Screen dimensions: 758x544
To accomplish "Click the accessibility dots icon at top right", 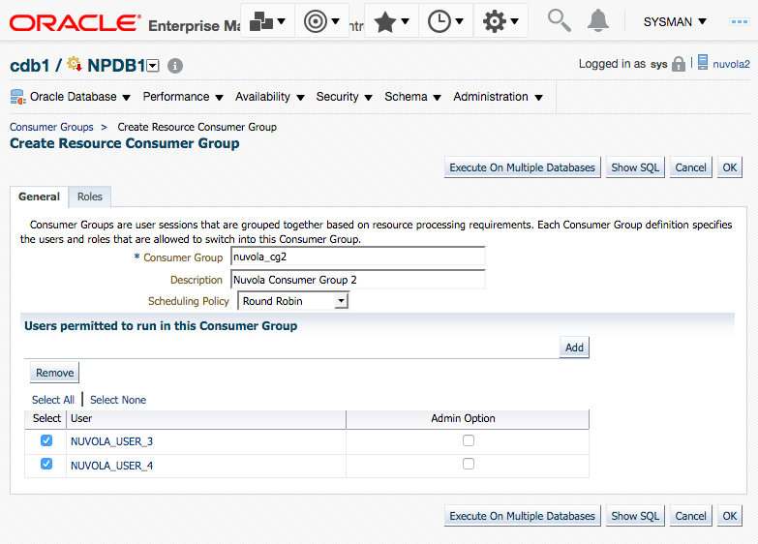I will pyautogui.click(x=740, y=21).
